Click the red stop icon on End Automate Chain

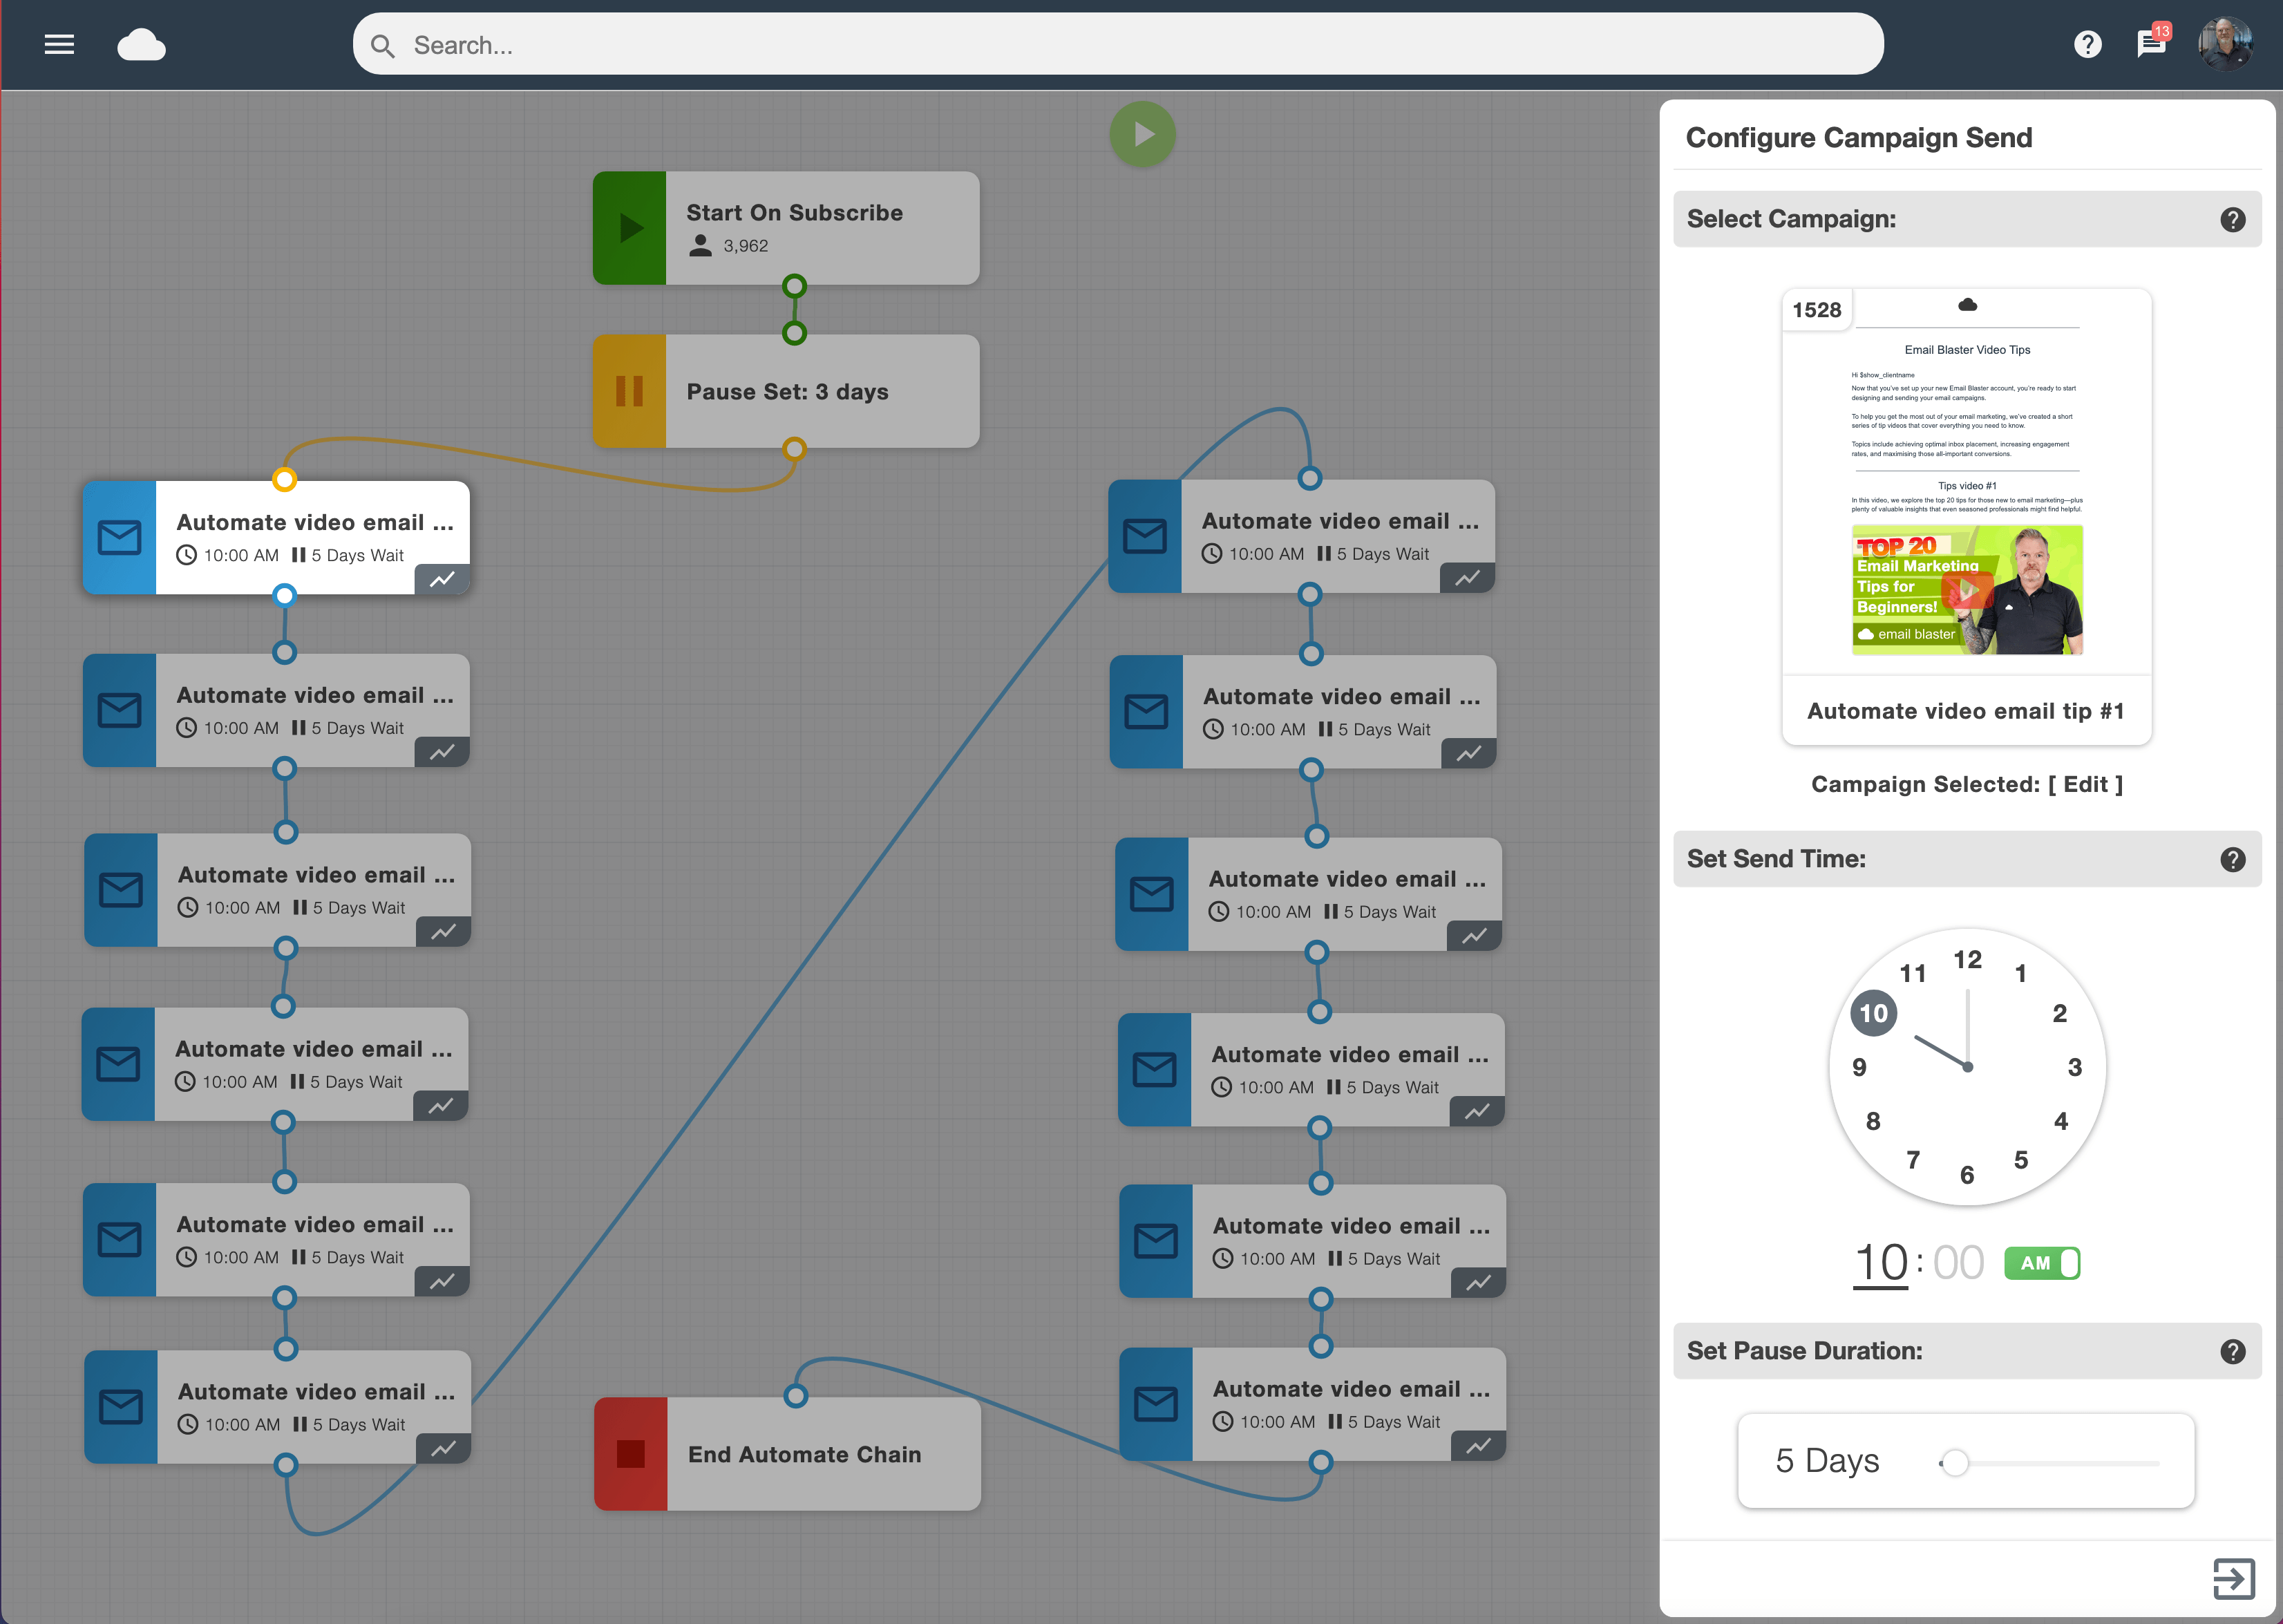631,1454
